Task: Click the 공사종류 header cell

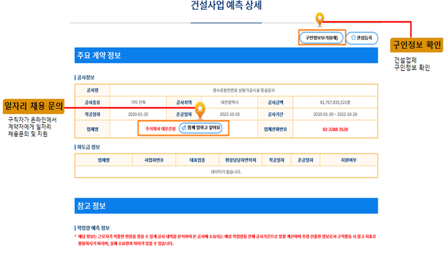Action: [92, 102]
